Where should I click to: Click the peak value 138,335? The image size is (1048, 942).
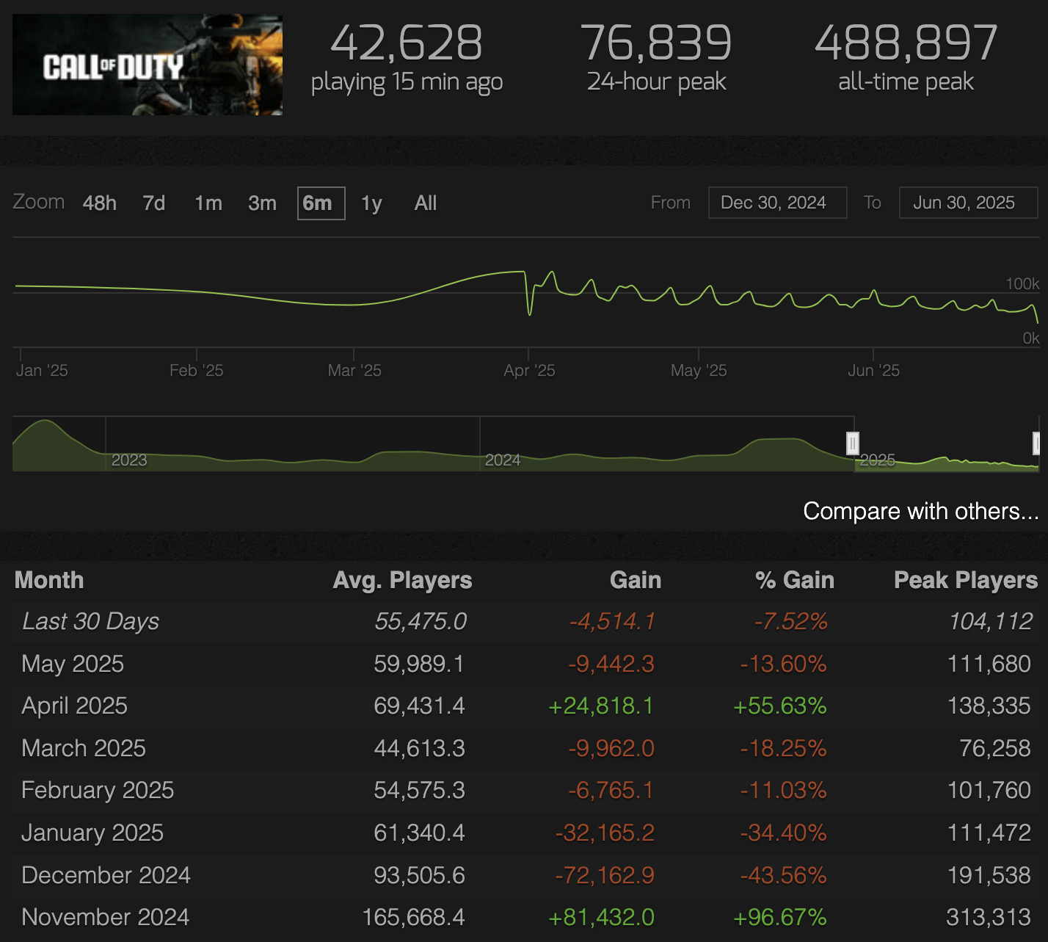[x=989, y=706]
